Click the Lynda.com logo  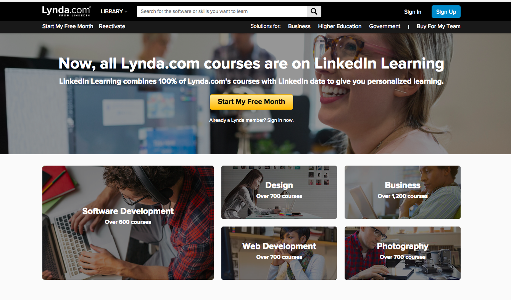point(66,11)
